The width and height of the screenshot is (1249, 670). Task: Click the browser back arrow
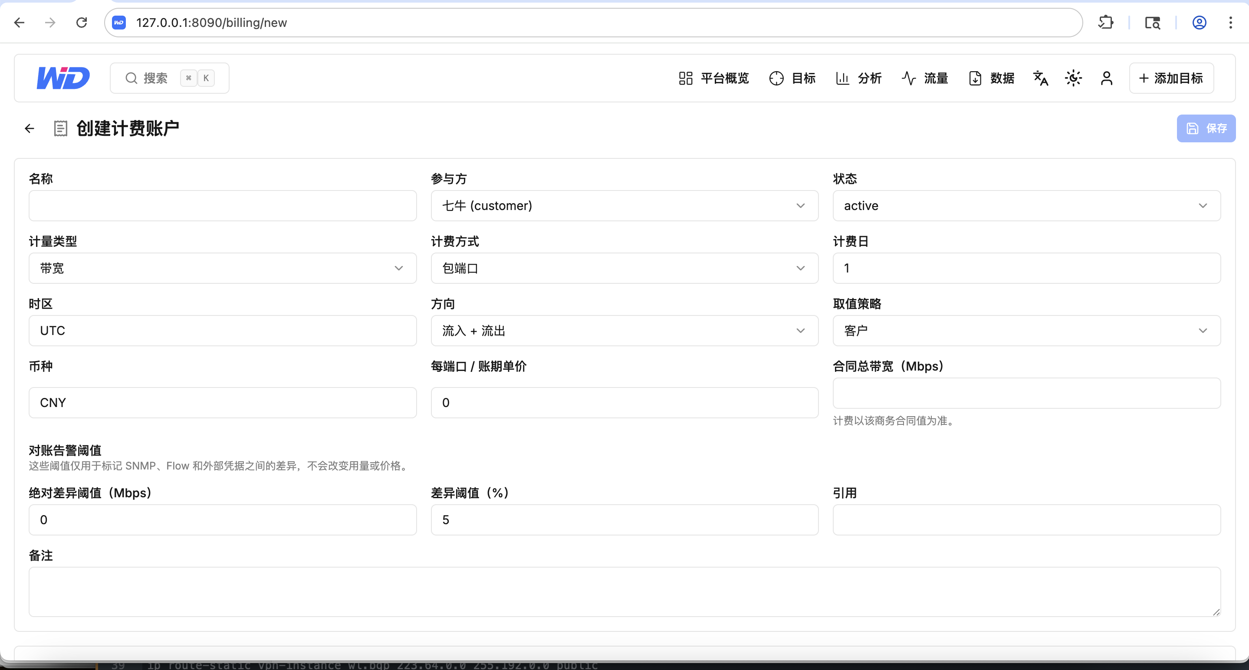click(x=20, y=22)
